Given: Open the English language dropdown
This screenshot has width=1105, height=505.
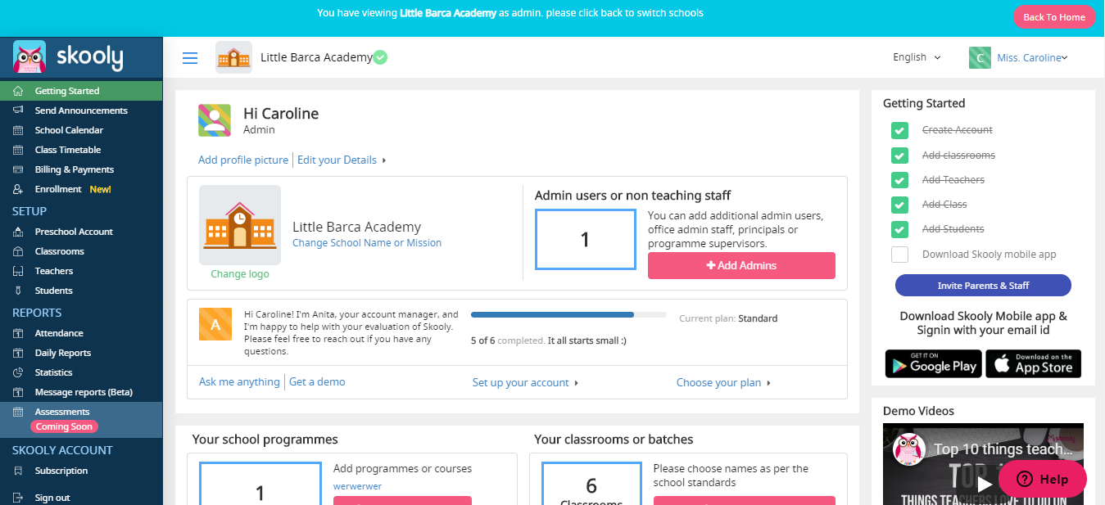Looking at the screenshot, I should point(917,57).
